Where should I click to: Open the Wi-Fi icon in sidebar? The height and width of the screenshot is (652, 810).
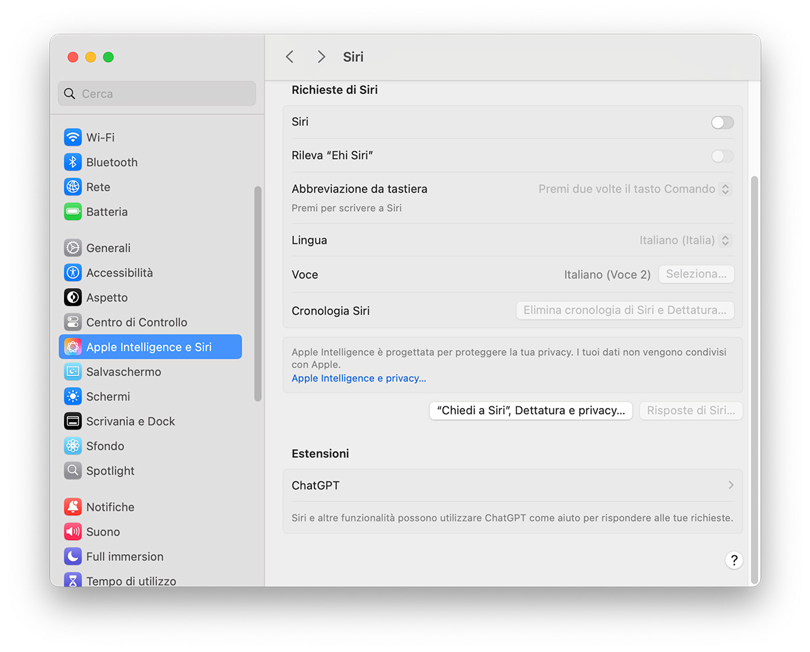tap(73, 138)
